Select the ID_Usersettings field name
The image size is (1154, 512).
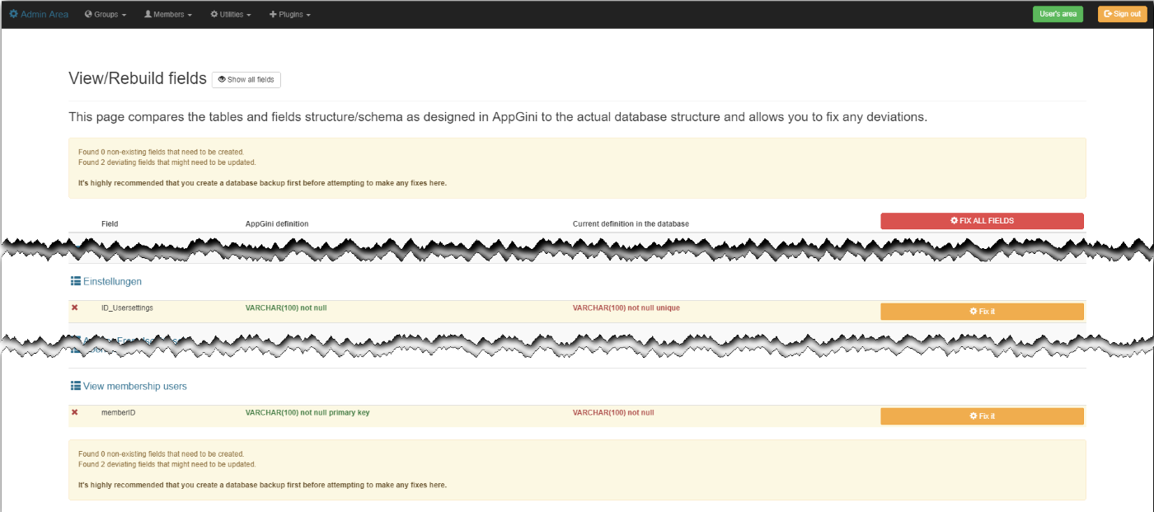coord(127,308)
